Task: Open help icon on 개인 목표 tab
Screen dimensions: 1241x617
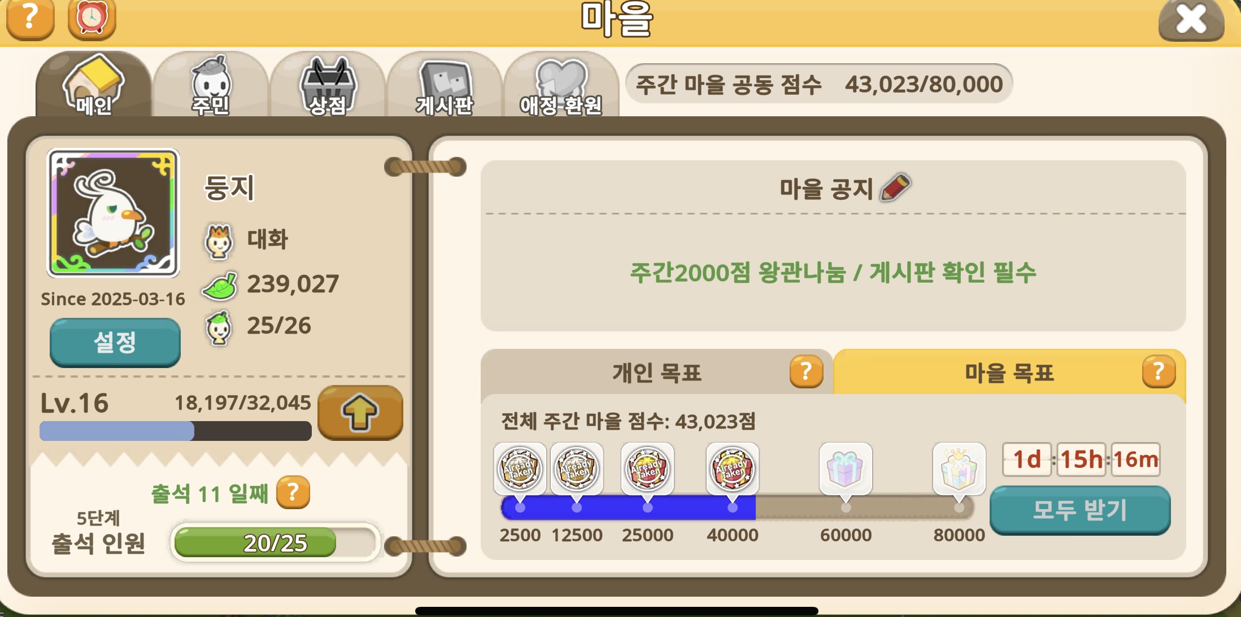Action: coord(806,371)
